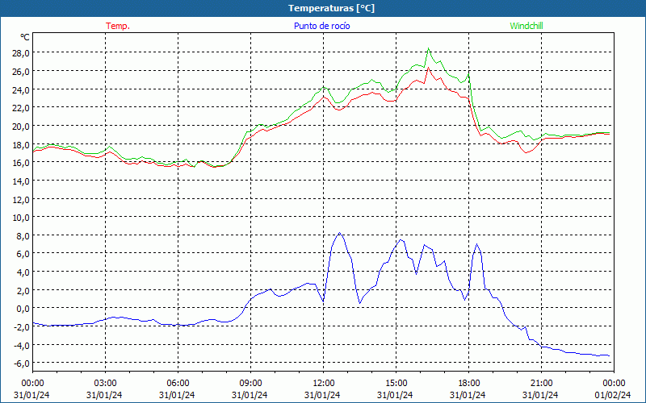
Task: Select the red Temp. legend label
Action: click(118, 26)
